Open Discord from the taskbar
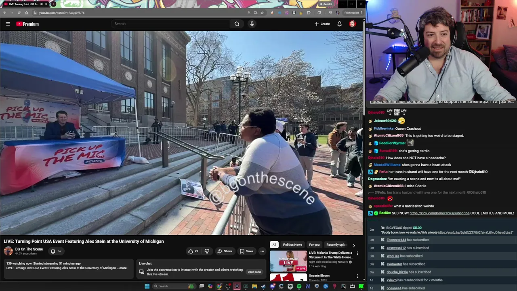The image size is (517, 291). 273,286
